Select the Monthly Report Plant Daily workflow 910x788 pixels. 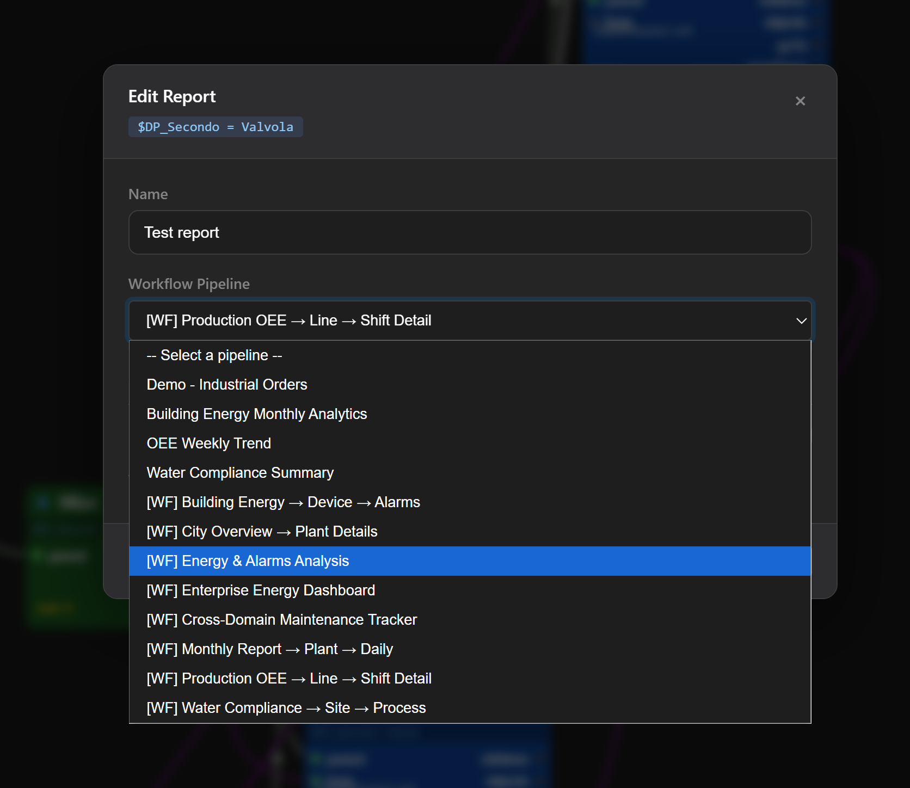pyautogui.click(x=269, y=649)
